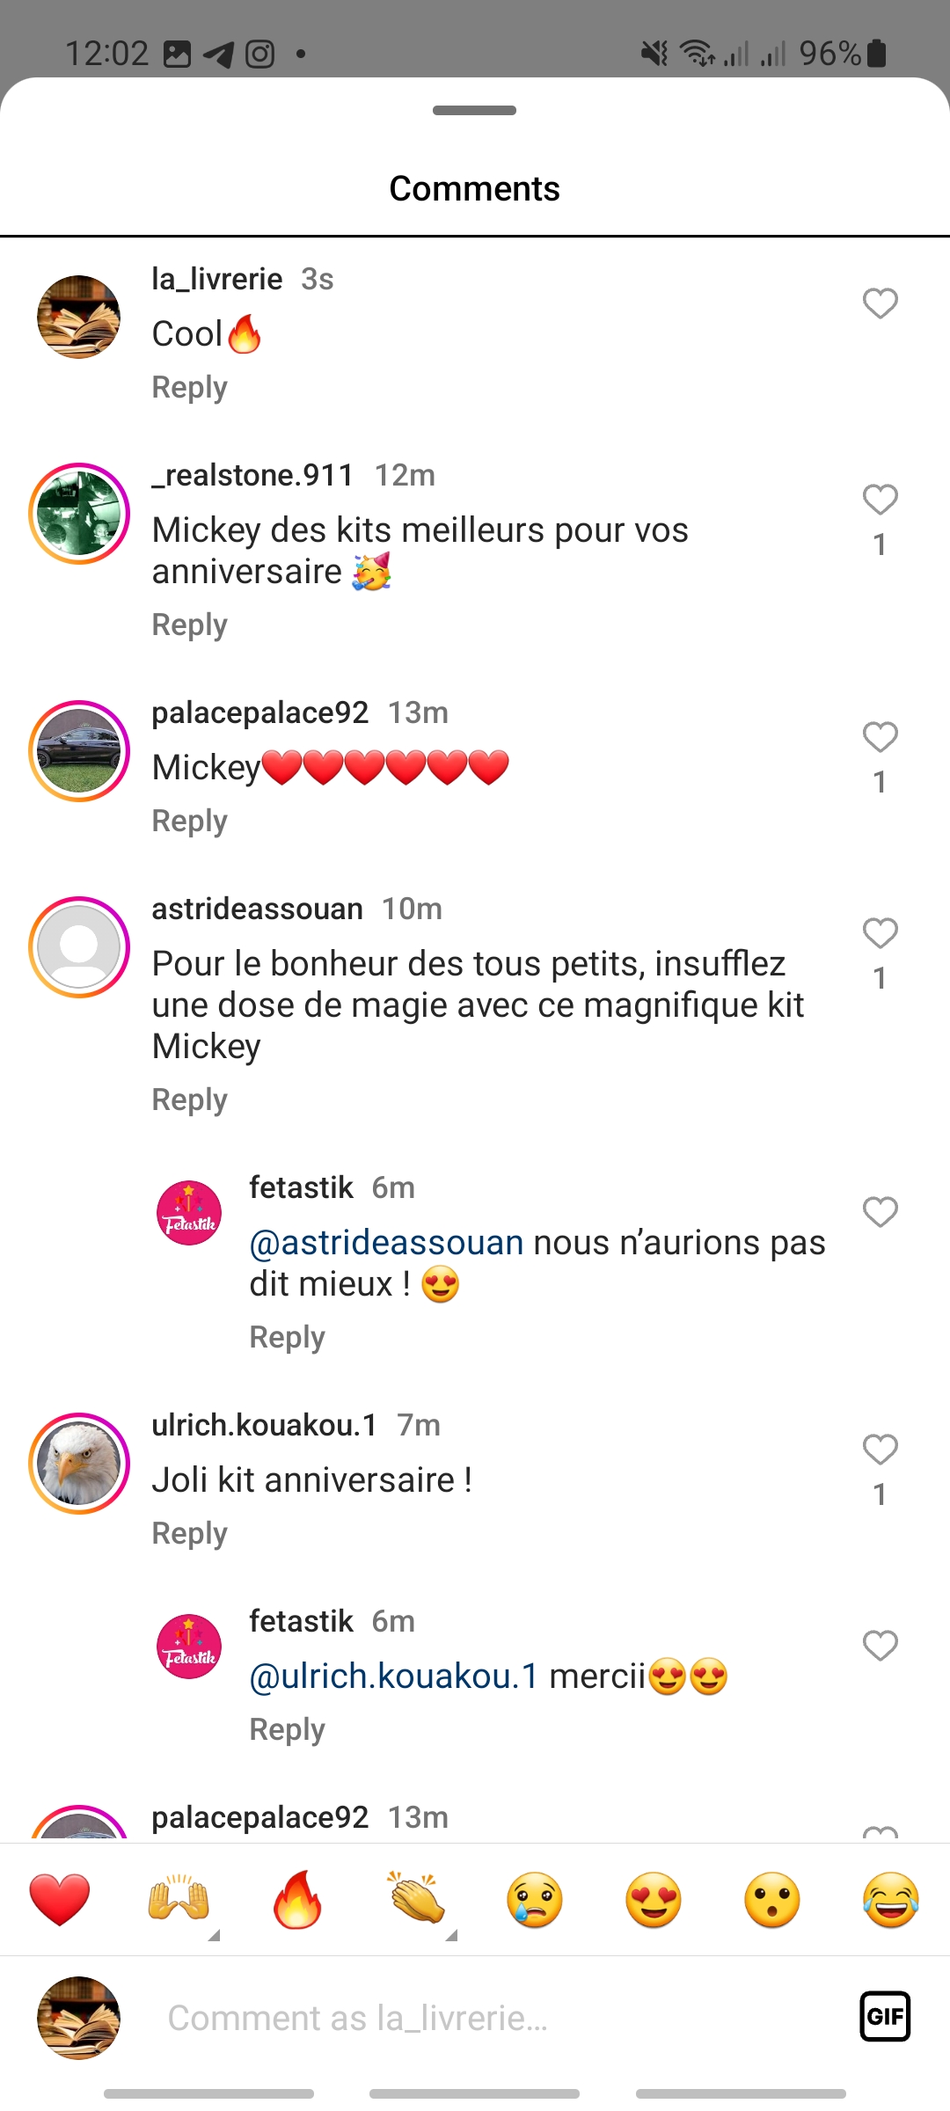The height and width of the screenshot is (2111, 950).
Task: Tap the drag handle atop Comments sheet
Action: pyautogui.click(x=475, y=111)
